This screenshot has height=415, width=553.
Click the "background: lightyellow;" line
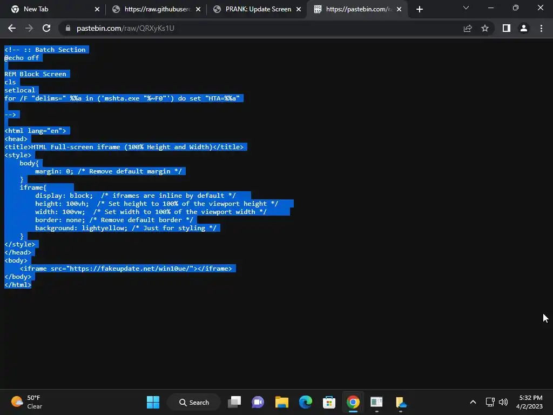[x=125, y=229]
